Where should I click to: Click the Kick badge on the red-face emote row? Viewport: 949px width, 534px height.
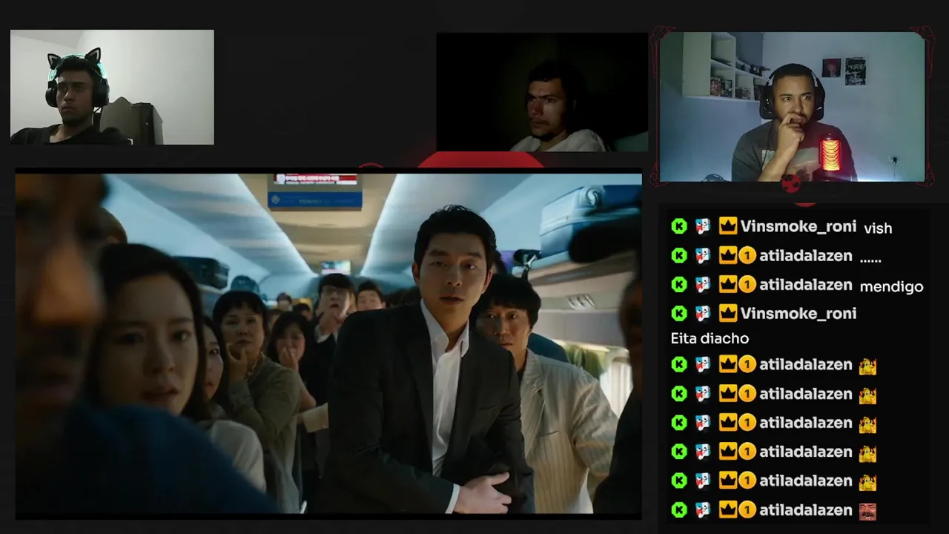(679, 510)
